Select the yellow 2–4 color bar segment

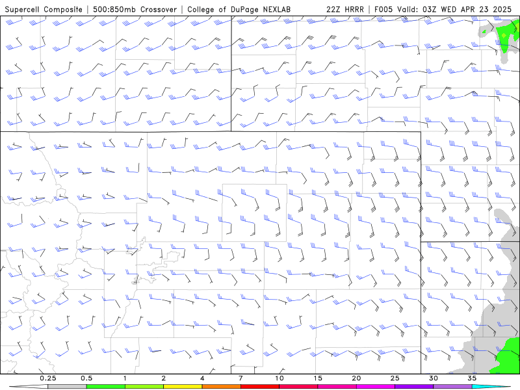point(183,387)
